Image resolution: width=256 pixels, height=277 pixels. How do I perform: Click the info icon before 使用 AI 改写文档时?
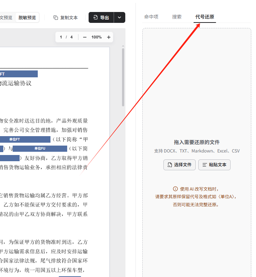coord(175,189)
